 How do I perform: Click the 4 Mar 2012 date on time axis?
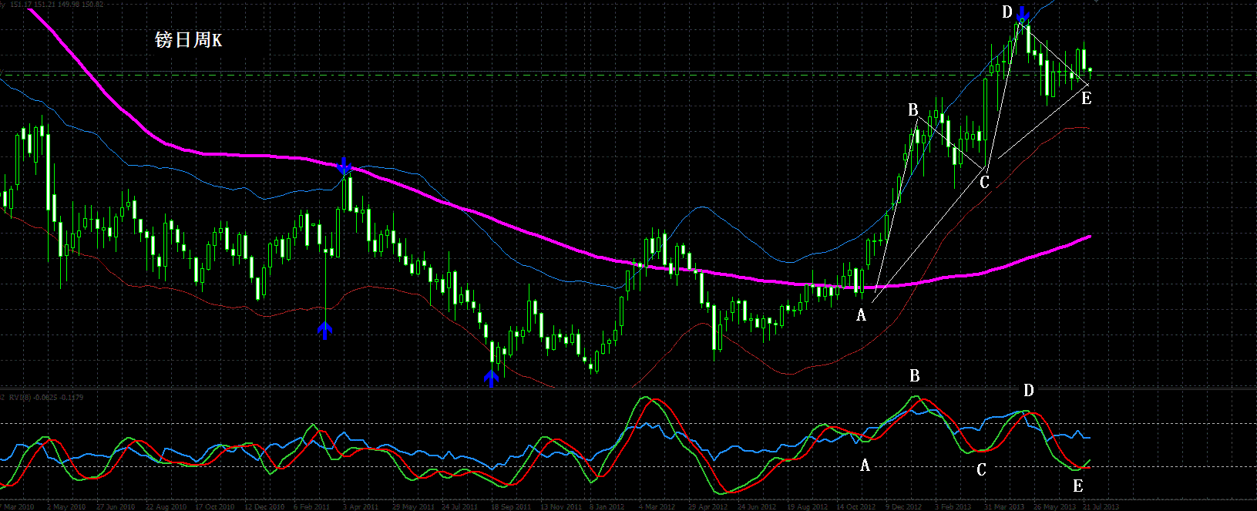[657, 506]
